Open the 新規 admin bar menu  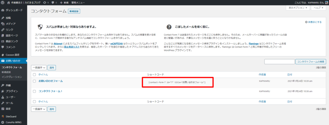pyautogui.click(x=64, y=3)
